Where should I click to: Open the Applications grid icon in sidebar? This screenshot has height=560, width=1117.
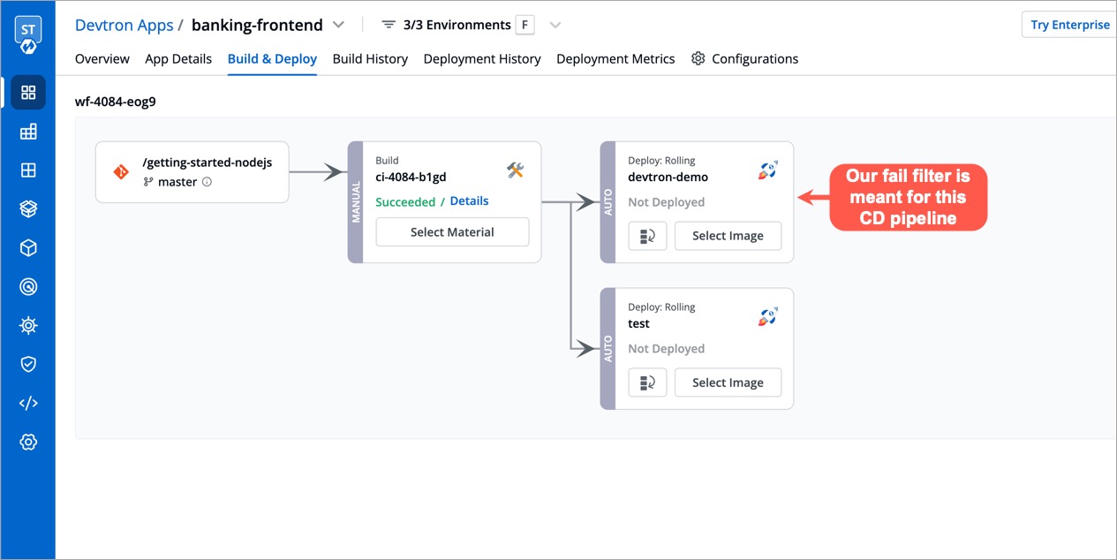(x=28, y=93)
